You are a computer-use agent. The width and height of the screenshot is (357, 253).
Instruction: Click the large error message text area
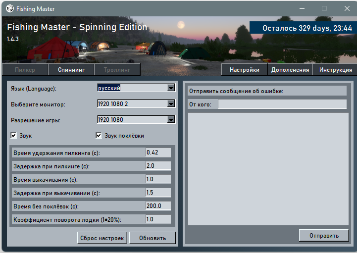[x=268, y=169]
